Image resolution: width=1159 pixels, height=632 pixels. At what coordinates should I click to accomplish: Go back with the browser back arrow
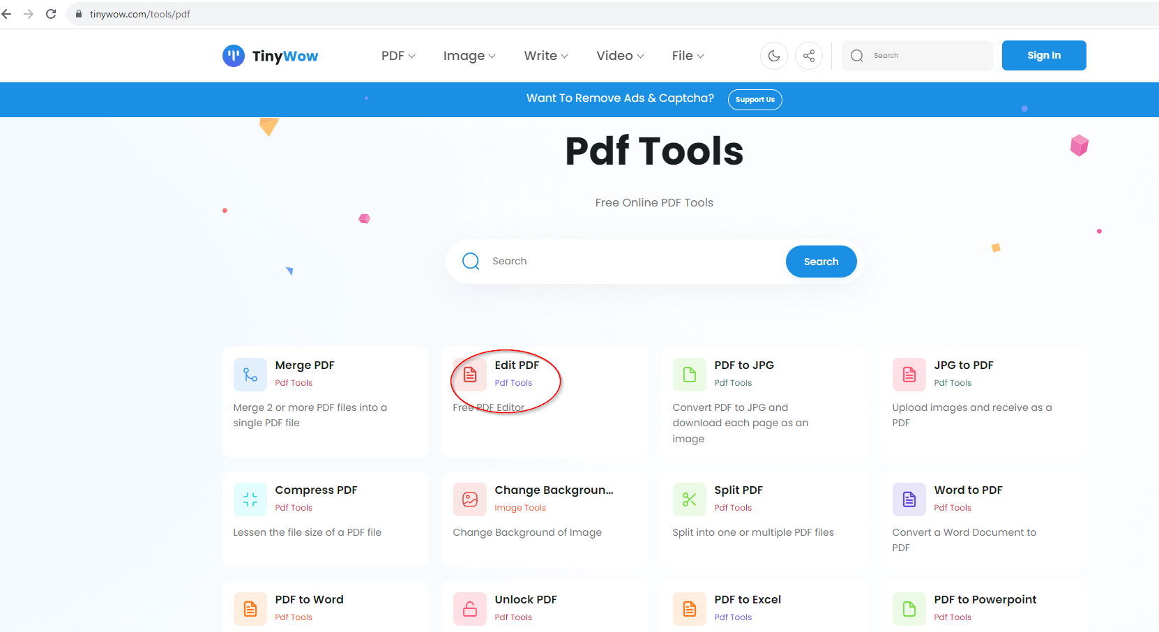7,14
